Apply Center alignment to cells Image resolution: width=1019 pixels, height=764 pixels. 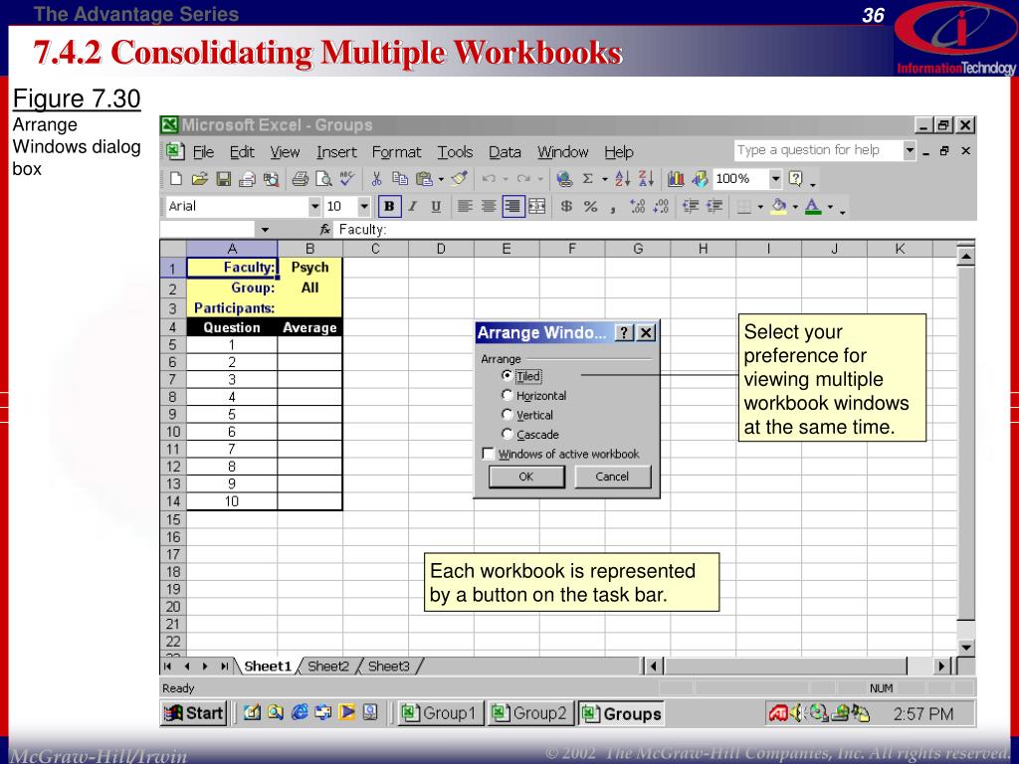coord(489,207)
